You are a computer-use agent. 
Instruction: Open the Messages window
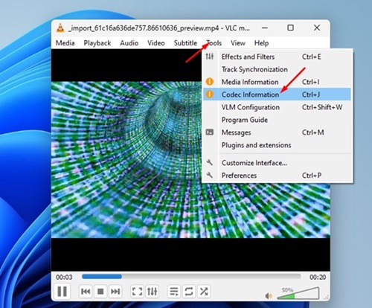click(278, 132)
